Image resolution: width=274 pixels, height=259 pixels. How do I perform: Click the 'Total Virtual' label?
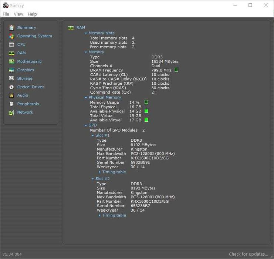[x=102, y=116]
